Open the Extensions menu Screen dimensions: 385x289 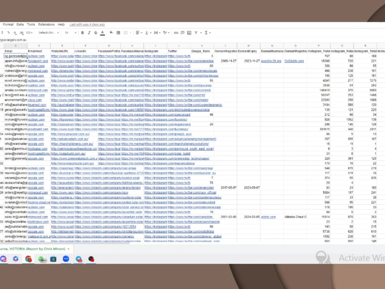click(47, 25)
